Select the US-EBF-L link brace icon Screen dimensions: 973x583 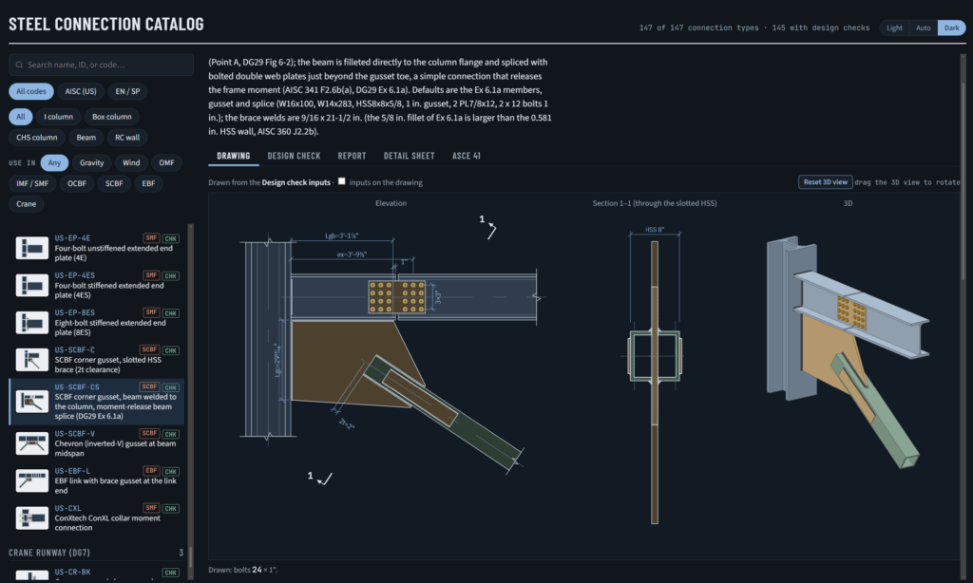[x=31, y=480]
